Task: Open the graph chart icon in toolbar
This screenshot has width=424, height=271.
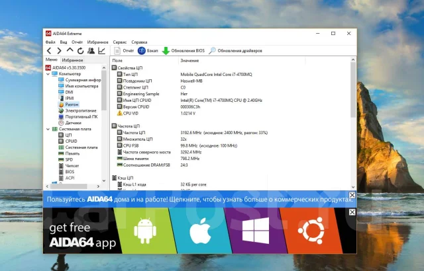Action: tap(101, 51)
